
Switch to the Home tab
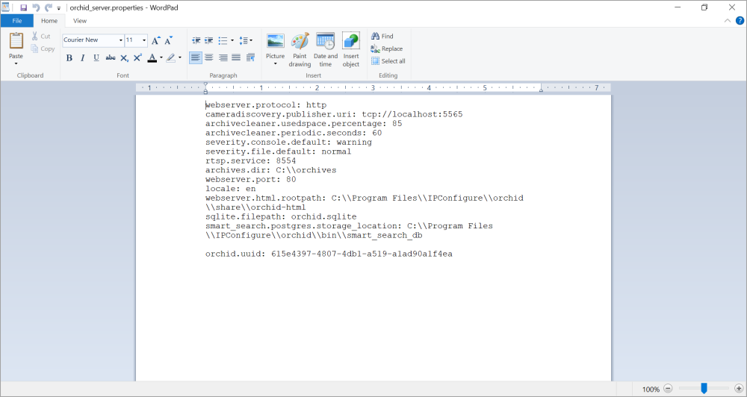tap(49, 20)
